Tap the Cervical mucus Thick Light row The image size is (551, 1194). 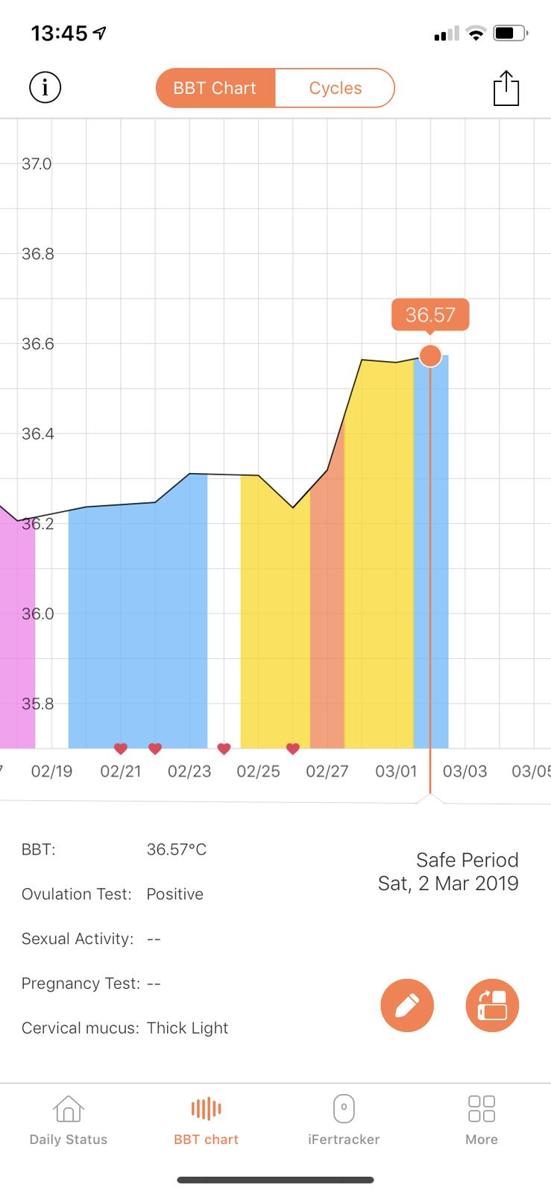(125, 1028)
